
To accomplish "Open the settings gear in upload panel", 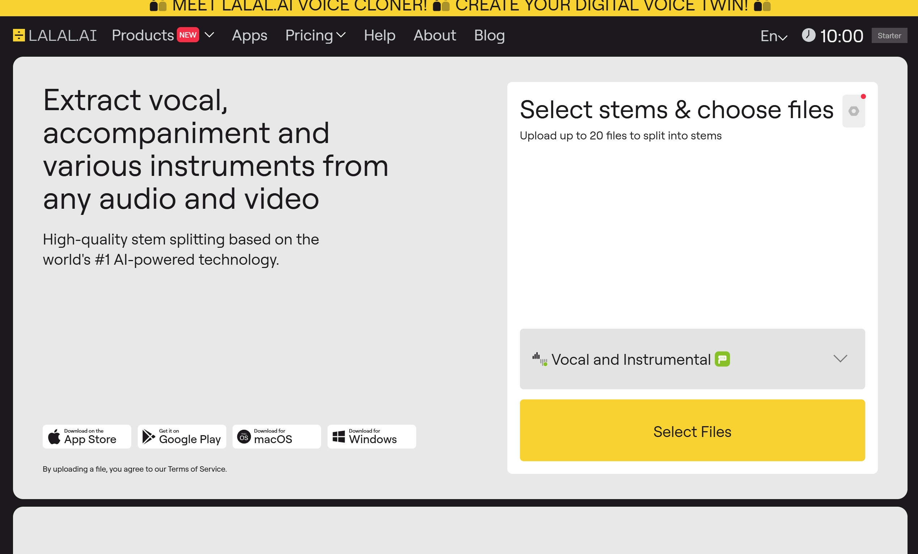I will [853, 111].
